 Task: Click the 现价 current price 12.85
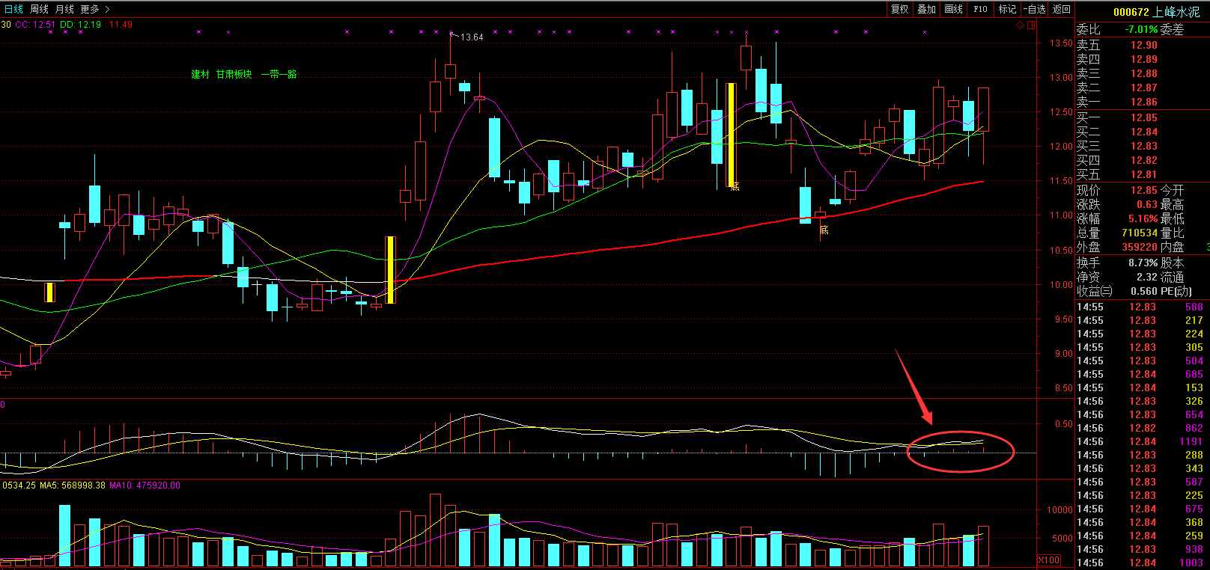point(1143,190)
